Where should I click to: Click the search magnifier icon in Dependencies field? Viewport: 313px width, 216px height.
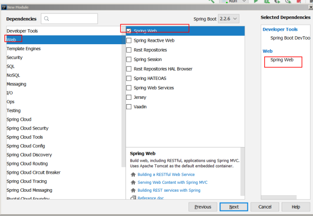point(46,19)
